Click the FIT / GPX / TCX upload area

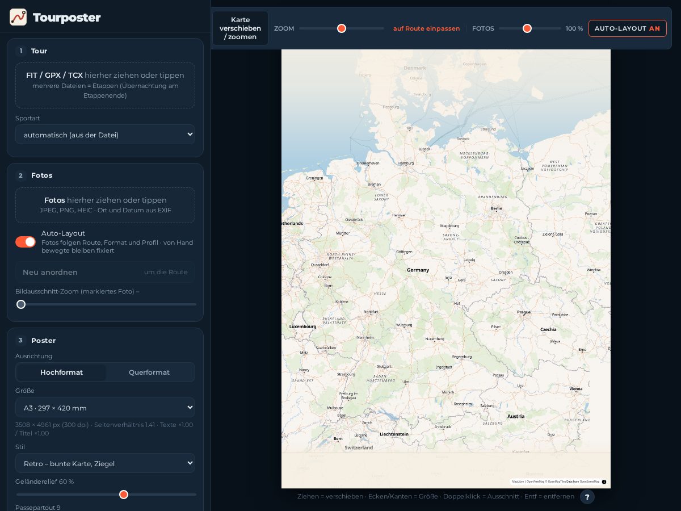[x=105, y=85]
